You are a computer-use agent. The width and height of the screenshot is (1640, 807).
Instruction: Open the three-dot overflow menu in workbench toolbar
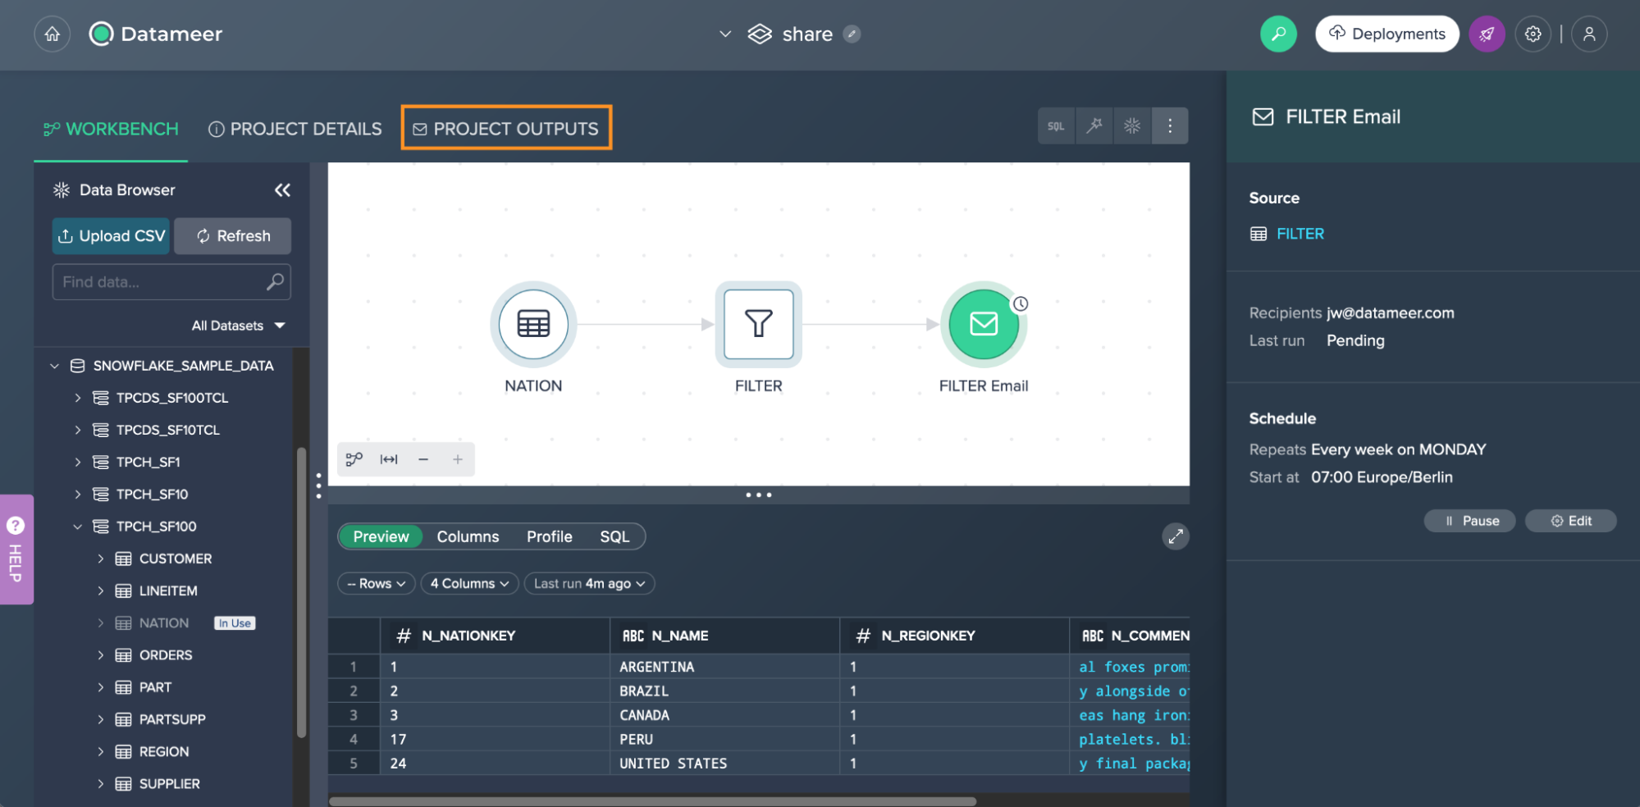click(1170, 125)
